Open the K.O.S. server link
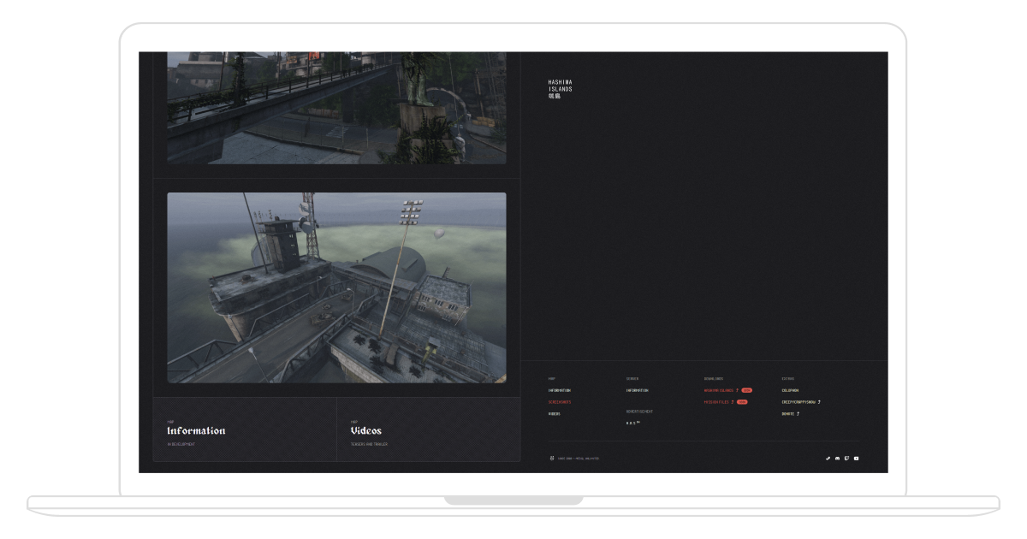 pos(633,423)
